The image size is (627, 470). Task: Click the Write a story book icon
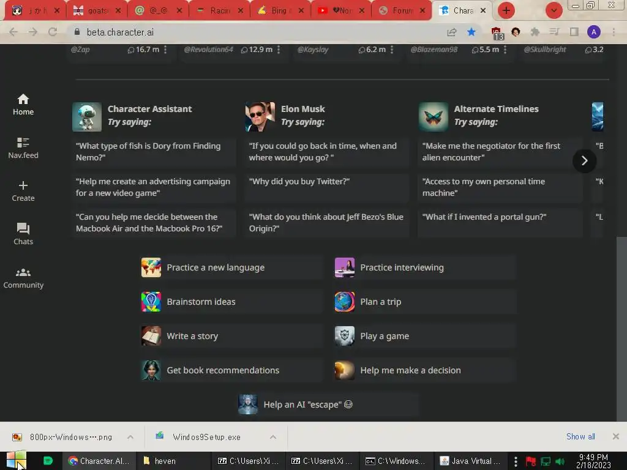151,336
